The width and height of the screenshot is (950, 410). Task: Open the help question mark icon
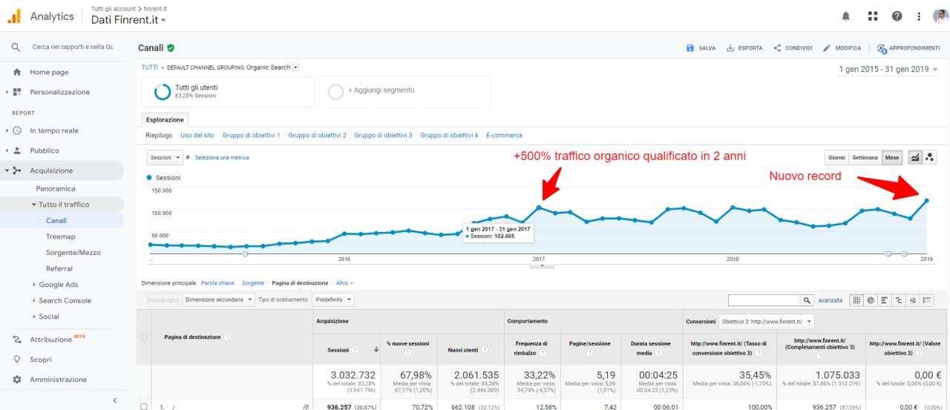pos(897,16)
